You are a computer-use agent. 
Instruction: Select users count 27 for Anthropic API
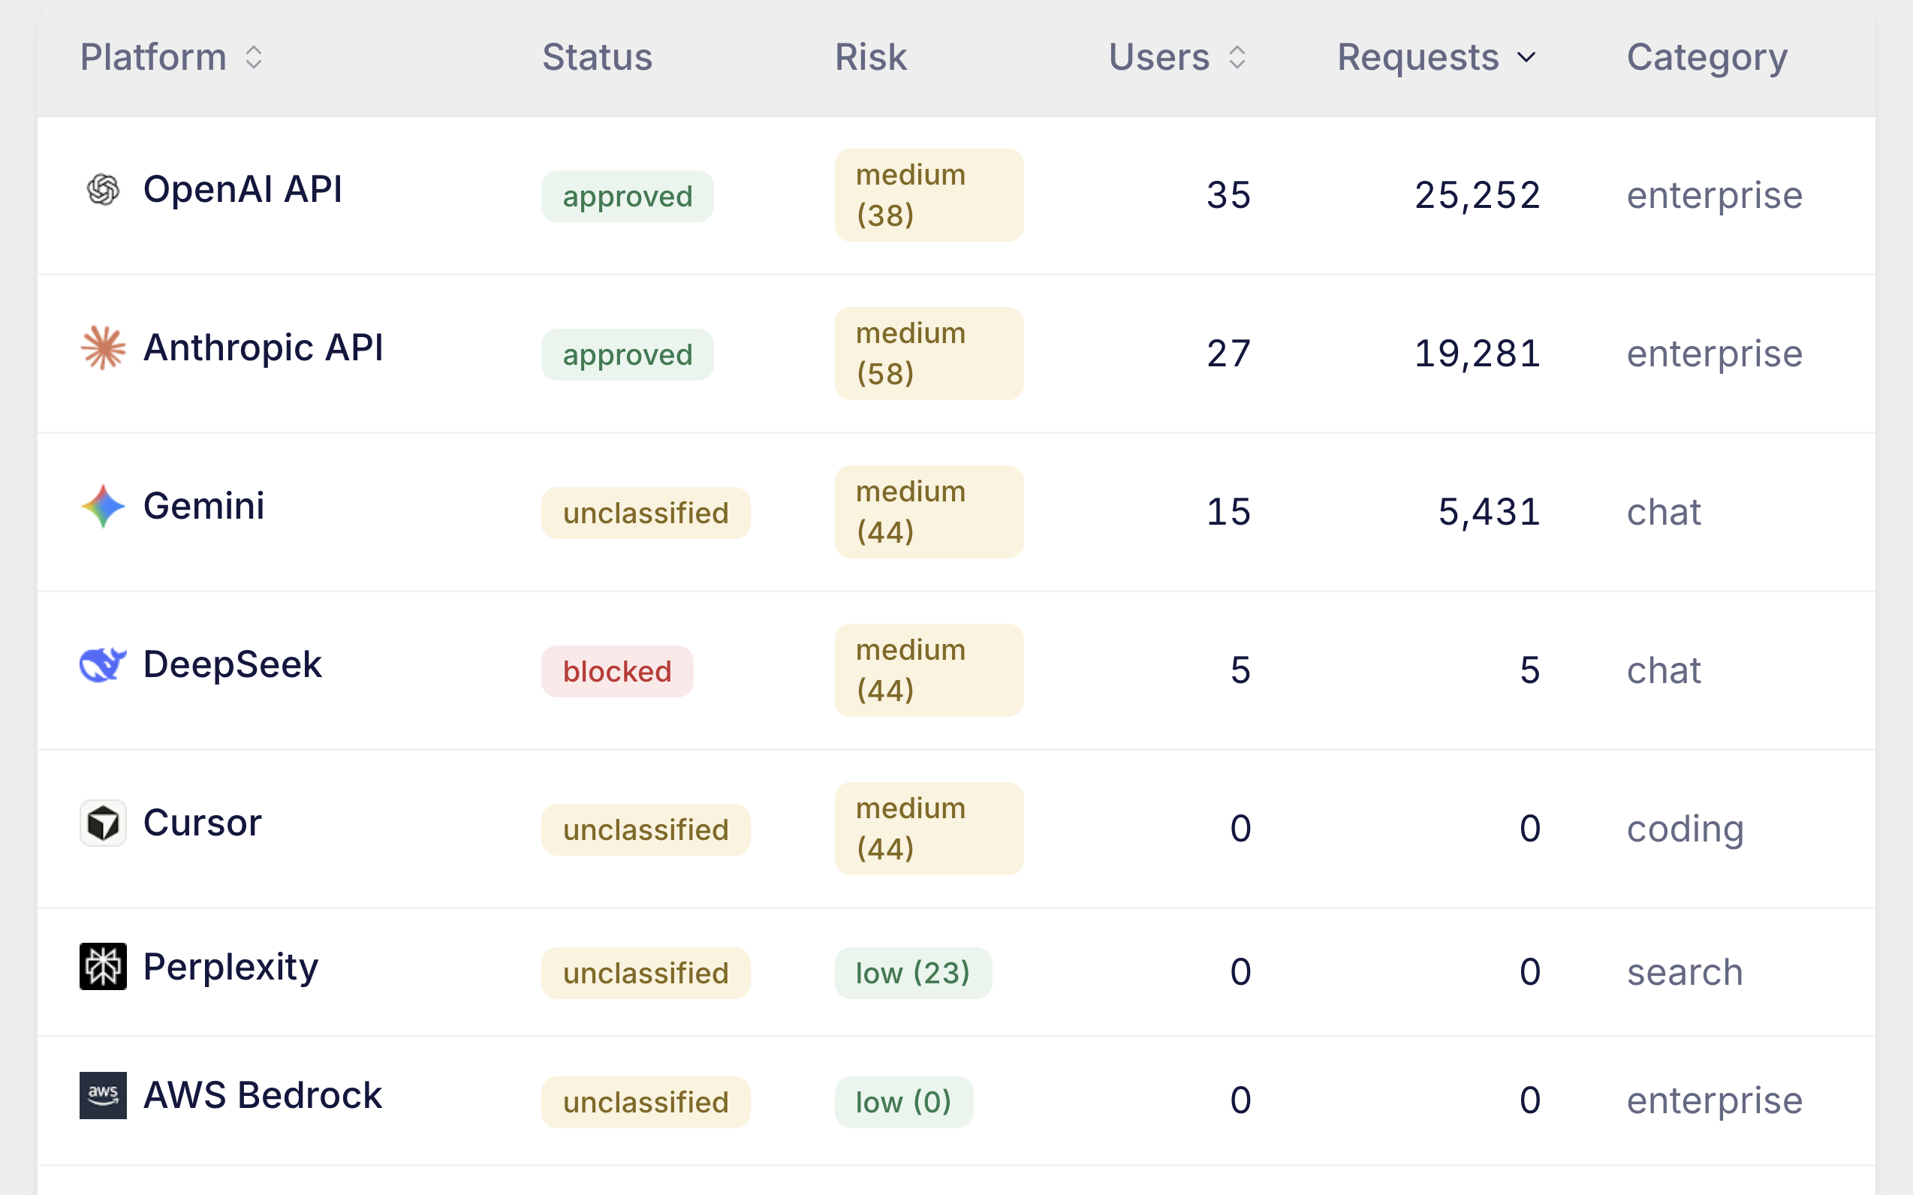(x=1228, y=354)
